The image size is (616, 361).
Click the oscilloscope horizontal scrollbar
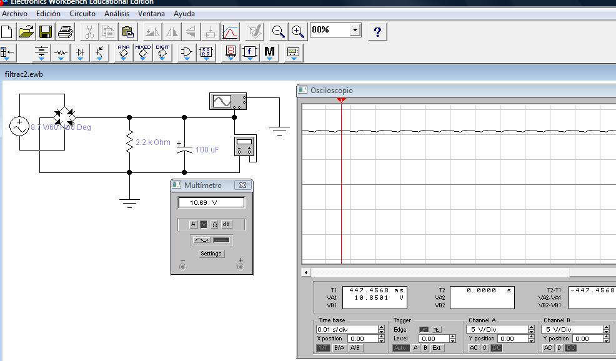(459, 273)
